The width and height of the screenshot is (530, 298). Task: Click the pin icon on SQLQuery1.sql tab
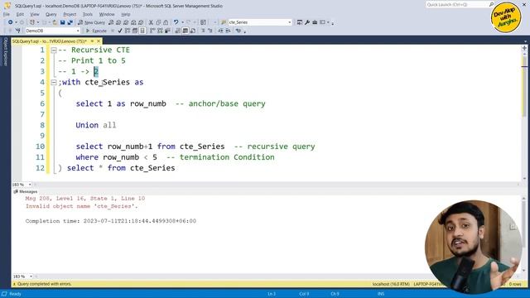[x=92, y=41]
